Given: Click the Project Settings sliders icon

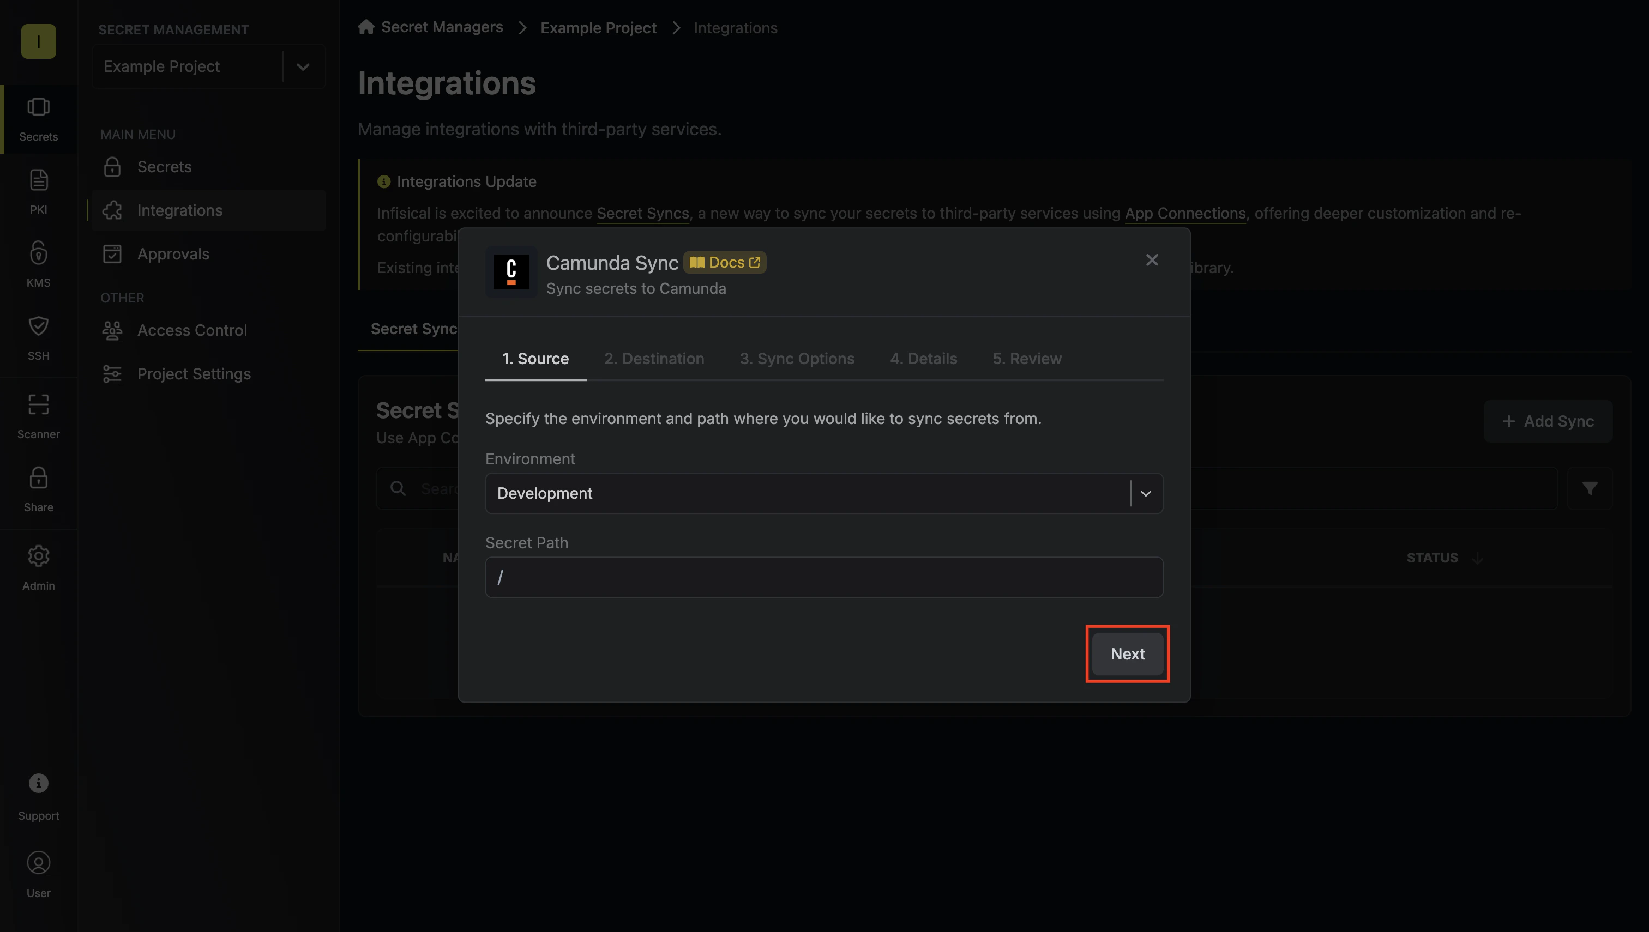Looking at the screenshot, I should [112, 374].
